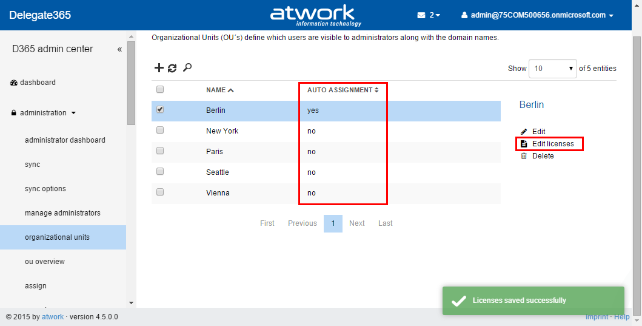Open the Show 10 entities dropdown

click(x=553, y=69)
